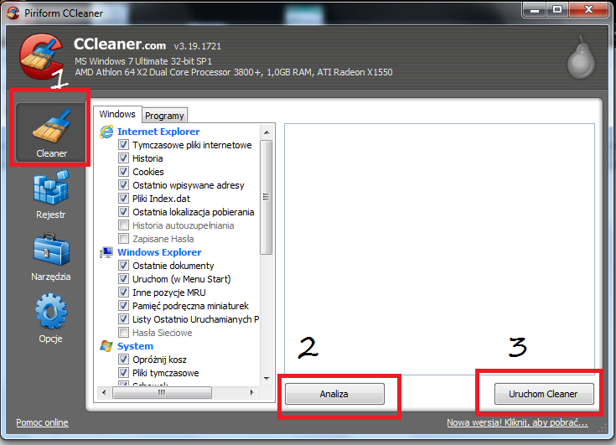Click the Piriform pear logo icon

581,57
